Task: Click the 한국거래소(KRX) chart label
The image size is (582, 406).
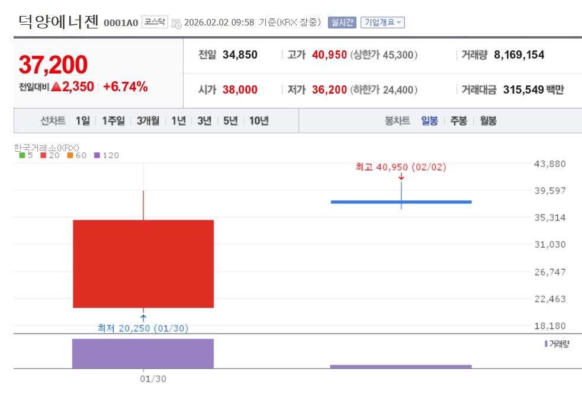Action: coord(46,148)
